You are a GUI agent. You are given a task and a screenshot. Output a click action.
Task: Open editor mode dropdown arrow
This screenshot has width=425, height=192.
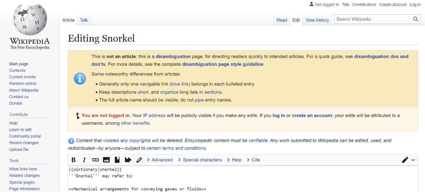pos(413,160)
